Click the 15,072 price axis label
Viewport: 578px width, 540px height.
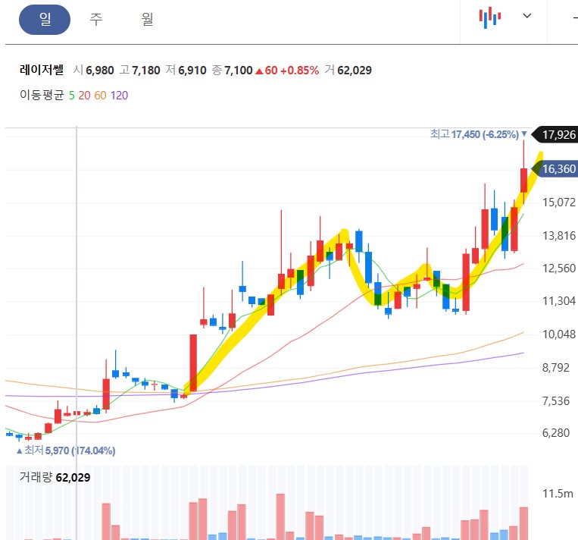coord(558,202)
